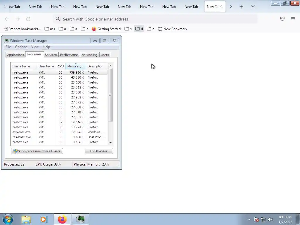Screen dimensions: 300x225
Task: Reload the current Firefox page
Action: click(28, 19)
